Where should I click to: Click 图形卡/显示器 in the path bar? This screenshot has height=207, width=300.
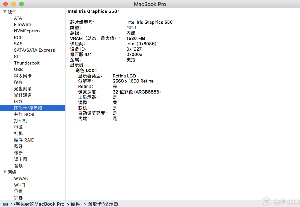point(103,204)
